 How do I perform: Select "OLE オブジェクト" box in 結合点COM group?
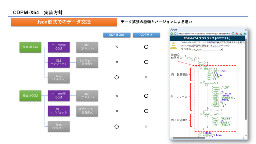click(59, 111)
